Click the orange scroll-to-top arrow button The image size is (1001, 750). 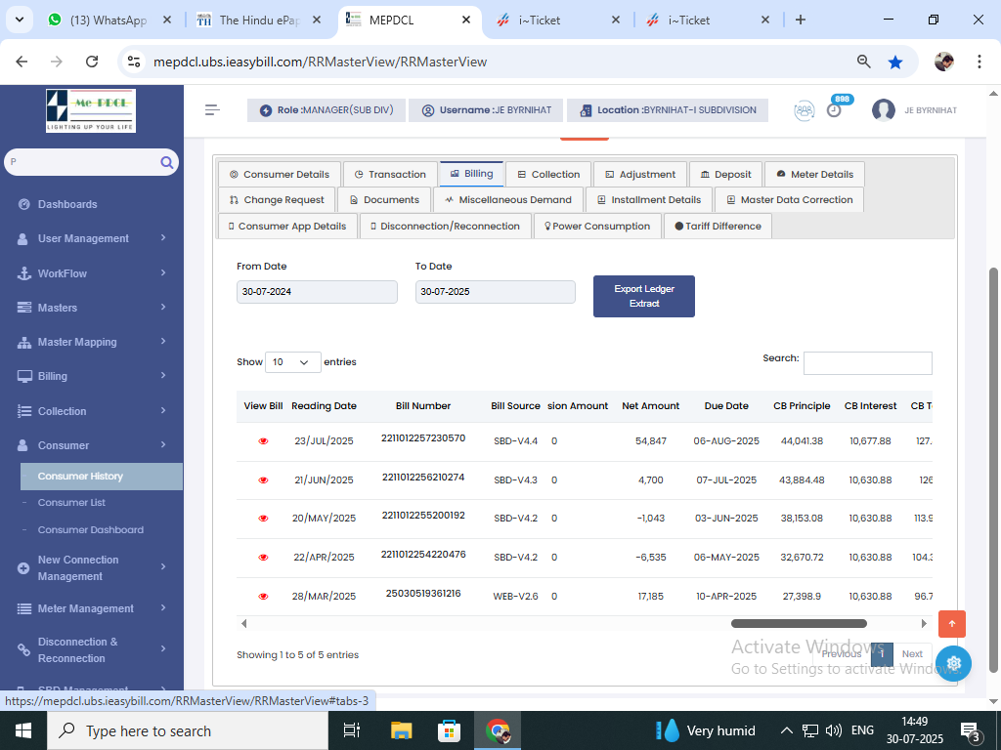[951, 624]
